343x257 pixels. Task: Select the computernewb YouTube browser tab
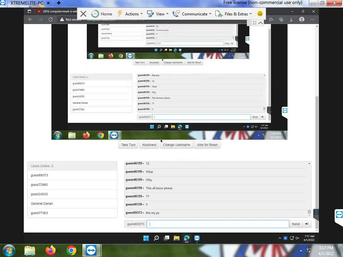point(57,11)
